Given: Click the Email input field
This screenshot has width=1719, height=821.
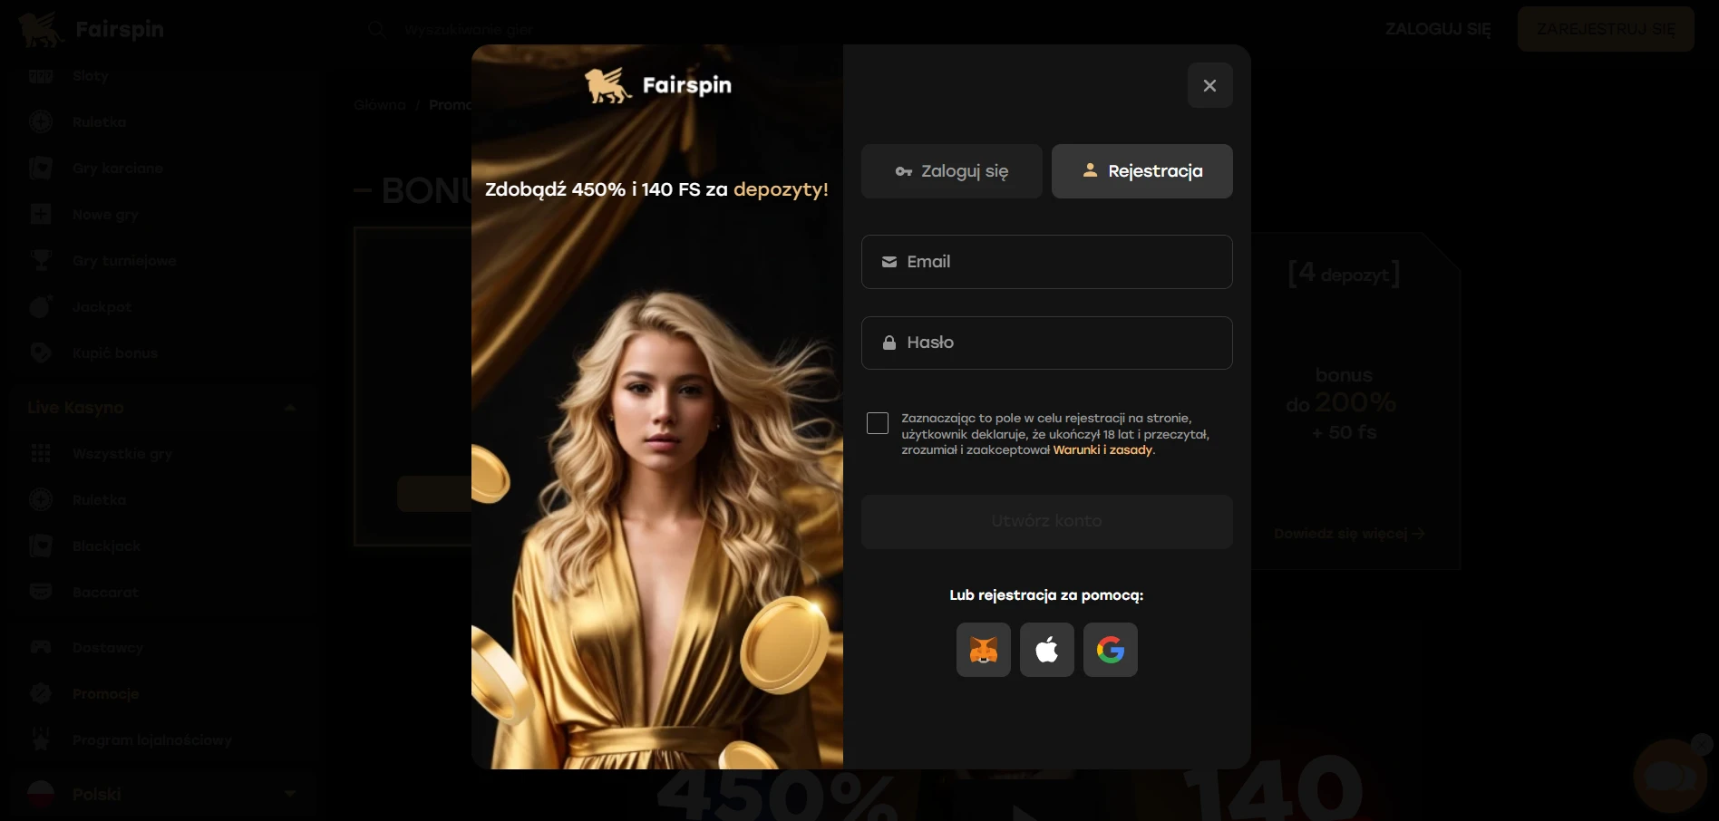Looking at the screenshot, I should tap(1047, 262).
